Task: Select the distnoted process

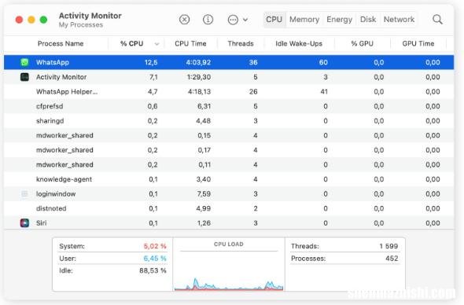Action: point(51,208)
